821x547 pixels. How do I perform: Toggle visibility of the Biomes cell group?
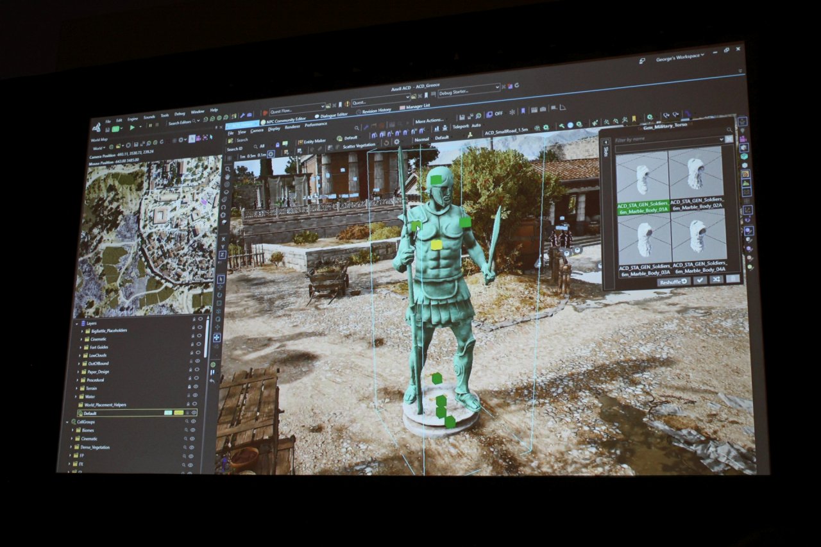coord(192,430)
